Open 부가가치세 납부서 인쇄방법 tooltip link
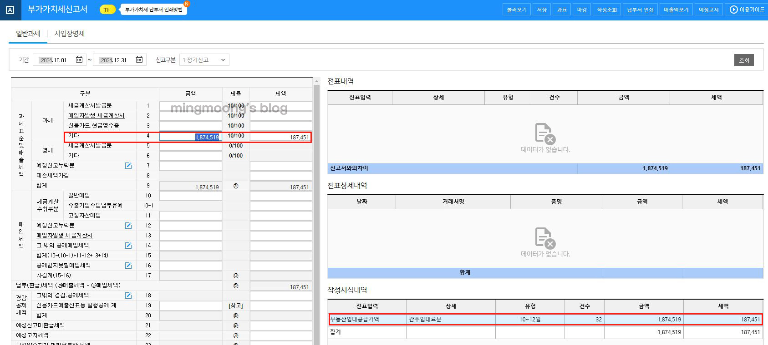 tap(153, 10)
